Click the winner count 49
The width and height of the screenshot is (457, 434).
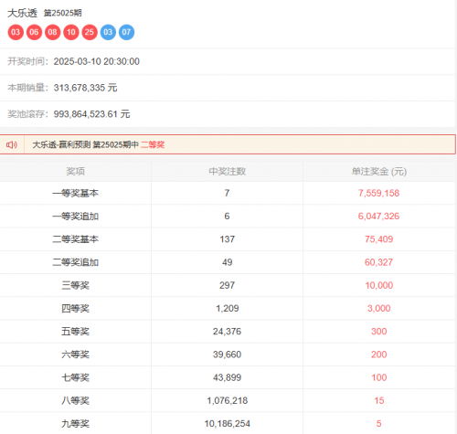click(x=228, y=262)
